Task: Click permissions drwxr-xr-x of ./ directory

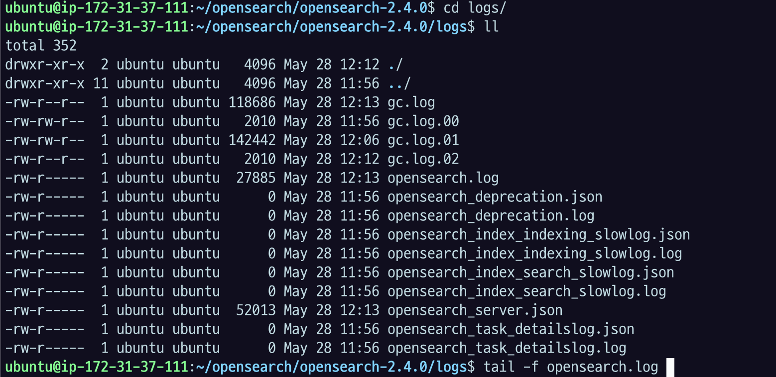Action: tap(45, 65)
